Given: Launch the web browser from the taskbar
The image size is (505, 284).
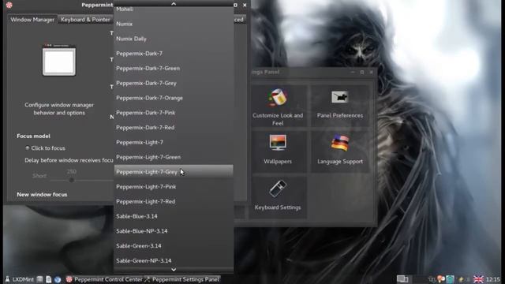Looking at the screenshot, I should tap(58, 279).
